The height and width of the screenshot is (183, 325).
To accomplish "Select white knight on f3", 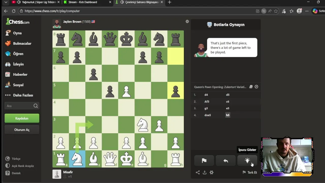I will [143, 125].
